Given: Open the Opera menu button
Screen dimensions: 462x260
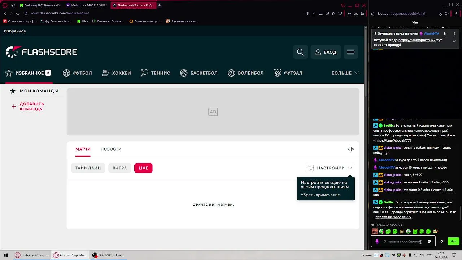Looking at the screenshot, I should [5, 5].
